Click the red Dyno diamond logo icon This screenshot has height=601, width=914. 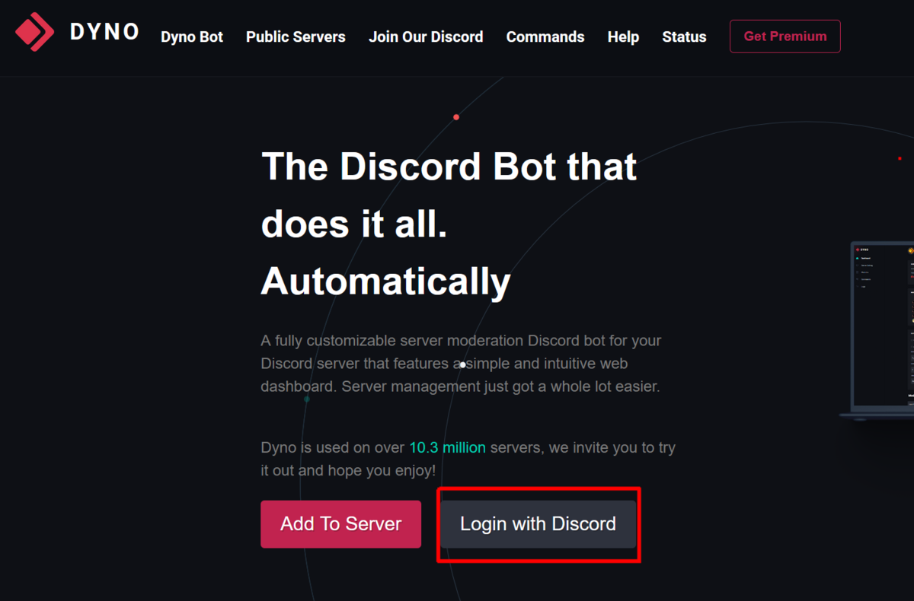(x=35, y=32)
